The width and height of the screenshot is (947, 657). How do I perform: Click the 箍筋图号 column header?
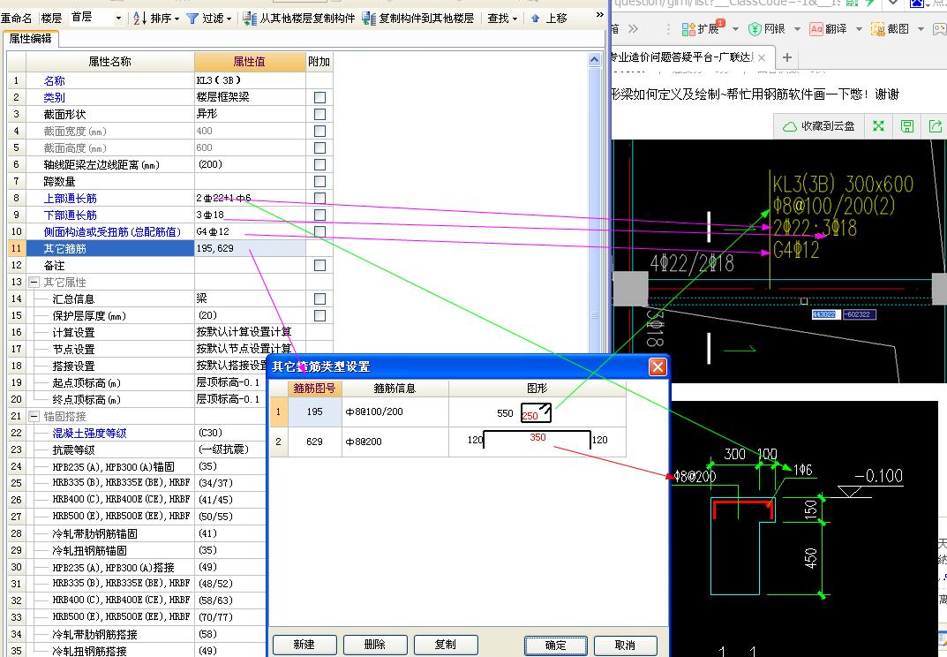[315, 389]
